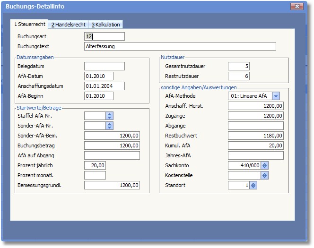Click the Kostenstelle spinner arrows
Screen dimensions: 314x248
pos(265,175)
